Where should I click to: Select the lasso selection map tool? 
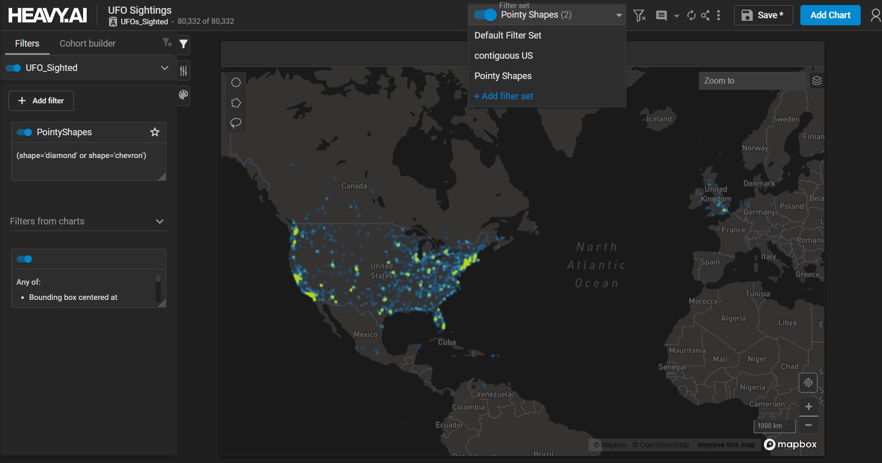[x=236, y=123]
